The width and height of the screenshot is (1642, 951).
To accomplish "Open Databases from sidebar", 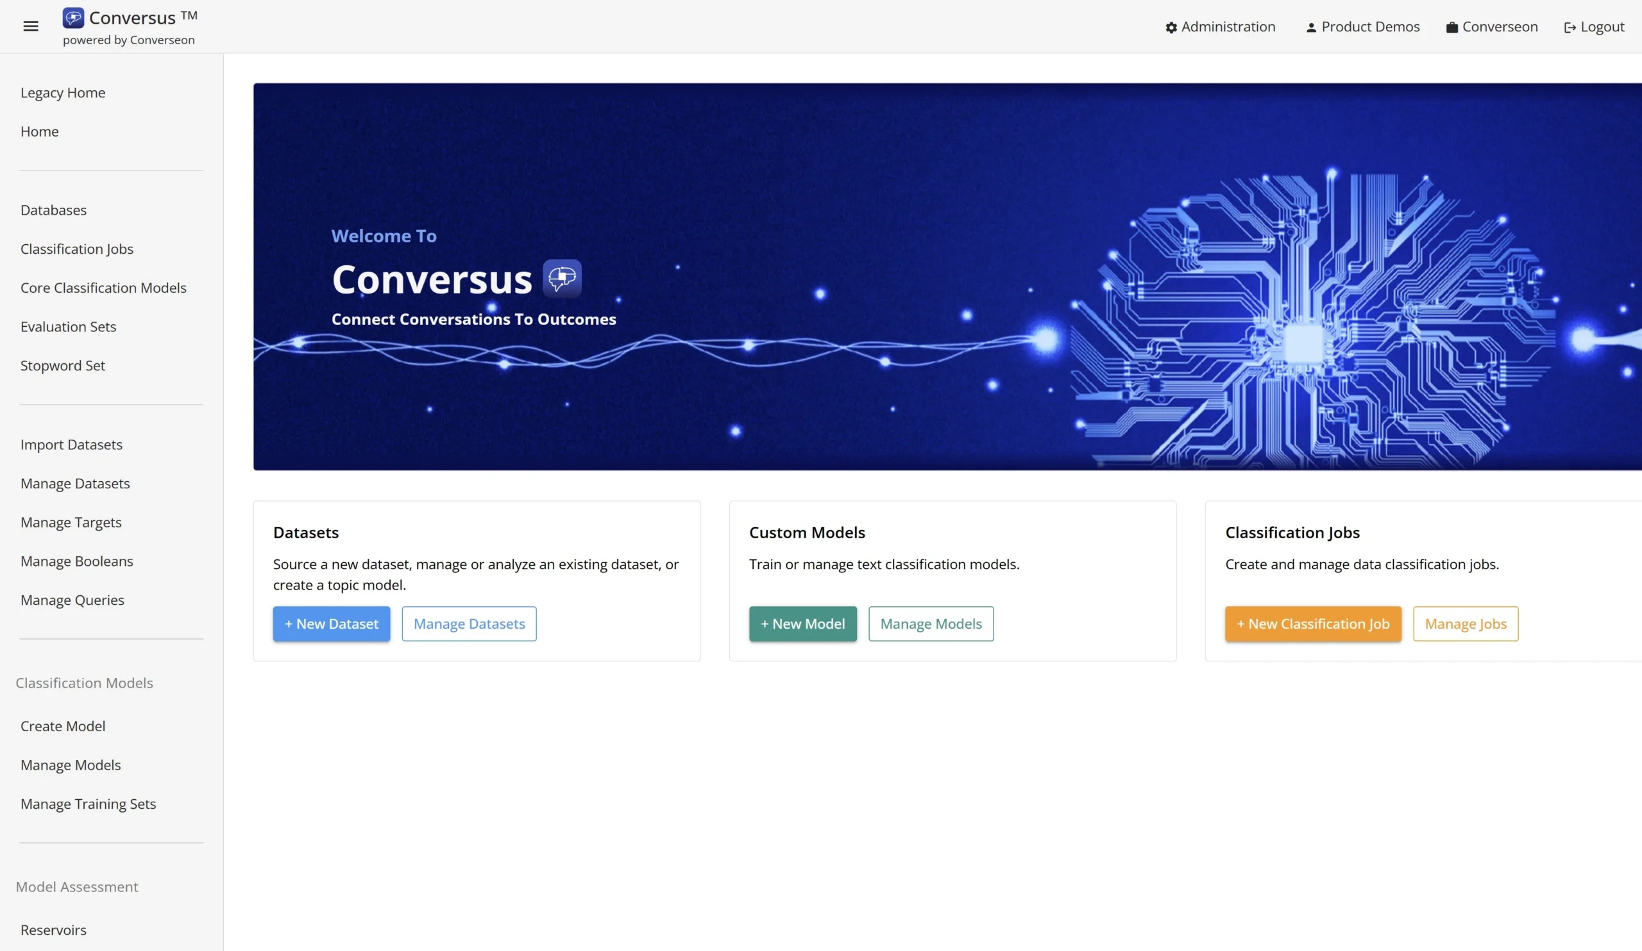I will point(53,210).
